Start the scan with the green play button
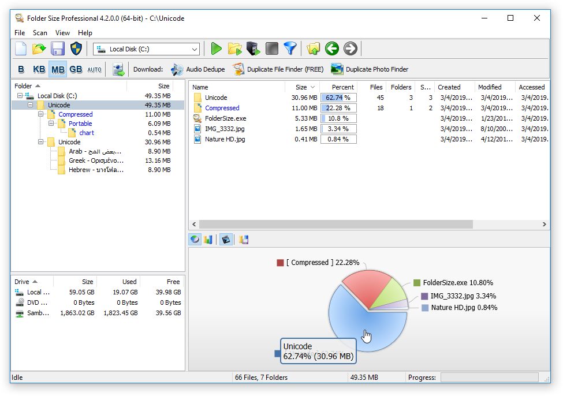 click(217, 49)
